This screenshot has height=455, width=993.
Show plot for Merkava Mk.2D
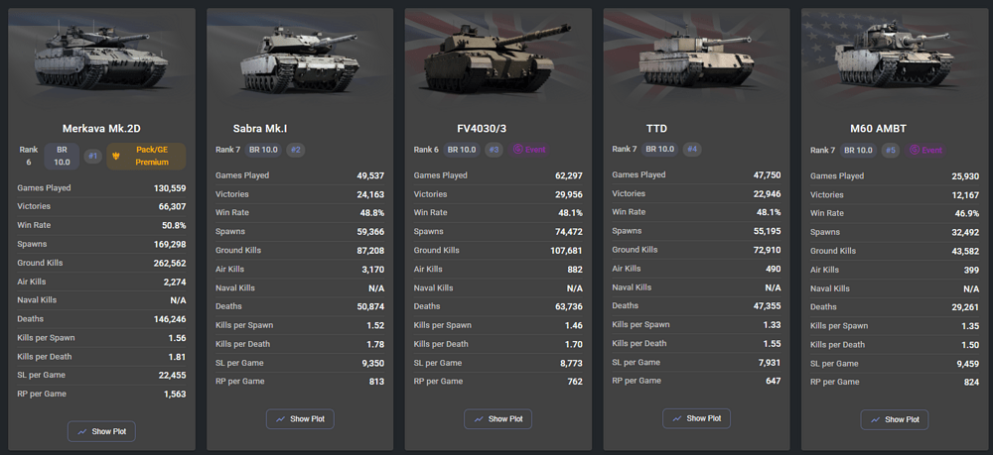coord(101,431)
